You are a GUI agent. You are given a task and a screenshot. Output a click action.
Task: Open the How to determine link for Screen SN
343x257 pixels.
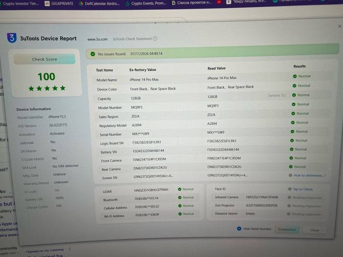310,175
